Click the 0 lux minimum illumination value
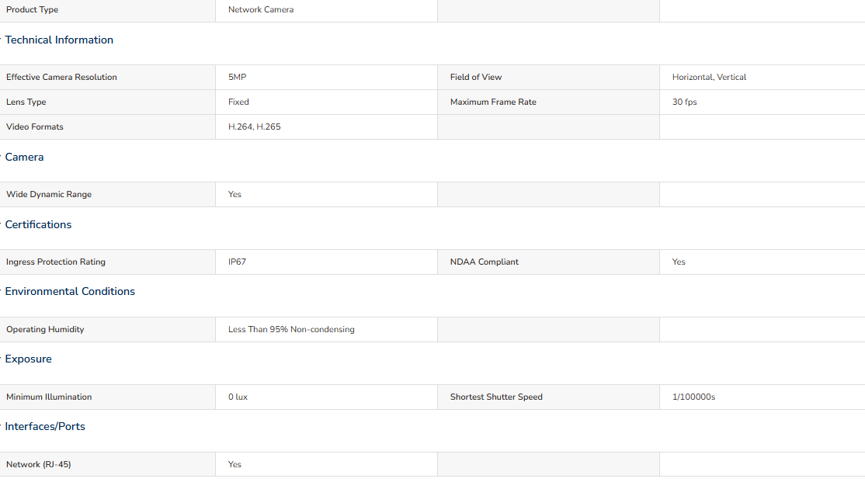865x482 pixels. point(238,397)
